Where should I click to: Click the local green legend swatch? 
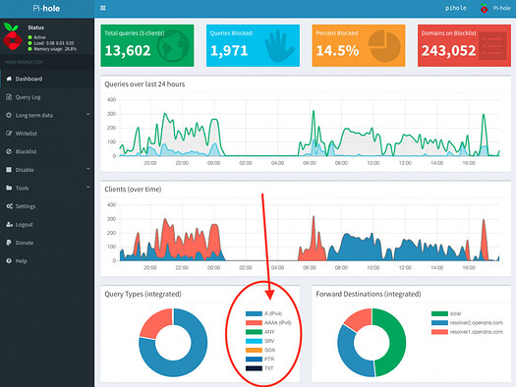tap(439, 313)
